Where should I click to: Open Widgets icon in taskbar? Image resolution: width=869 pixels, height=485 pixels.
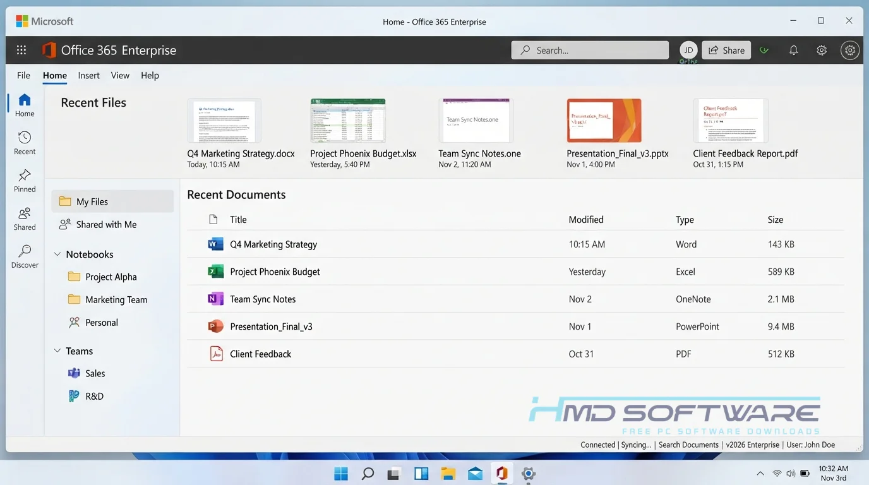[421, 473]
